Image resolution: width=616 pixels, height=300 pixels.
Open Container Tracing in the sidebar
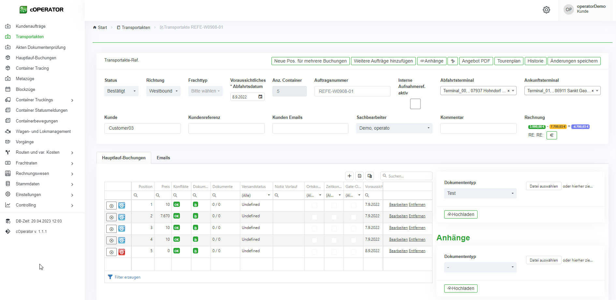coord(32,68)
